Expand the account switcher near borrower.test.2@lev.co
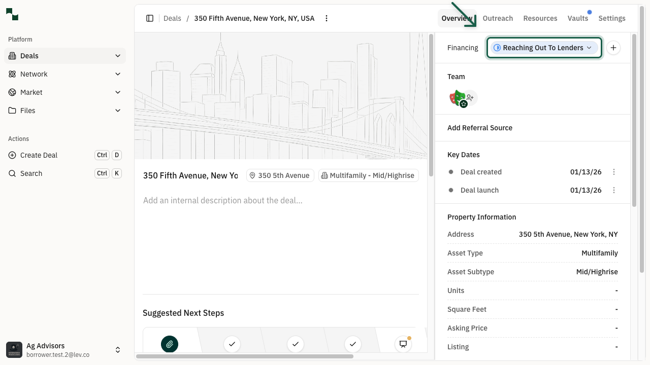Screen dimensions: 650x365 click(x=118, y=350)
